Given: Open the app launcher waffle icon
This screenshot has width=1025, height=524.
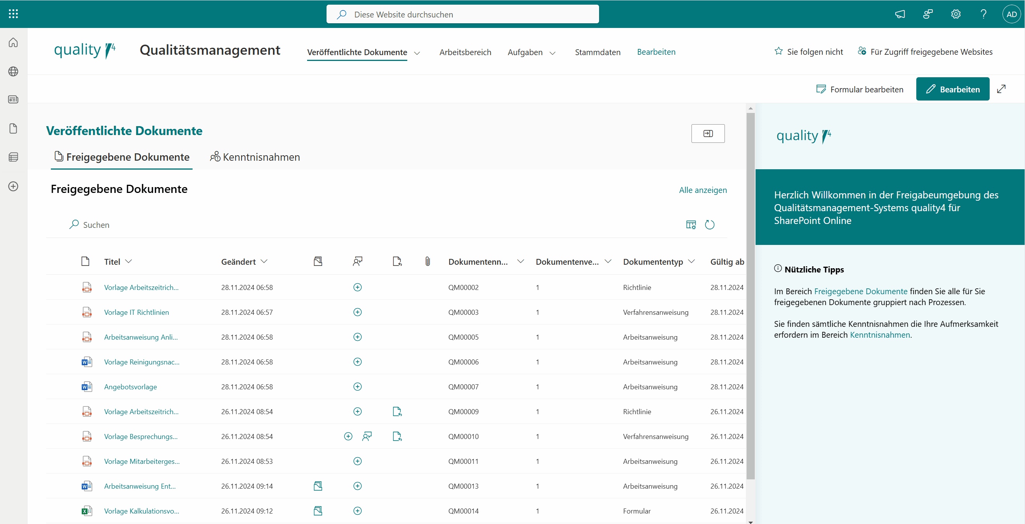Looking at the screenshot, I should [x=13, y=14].
